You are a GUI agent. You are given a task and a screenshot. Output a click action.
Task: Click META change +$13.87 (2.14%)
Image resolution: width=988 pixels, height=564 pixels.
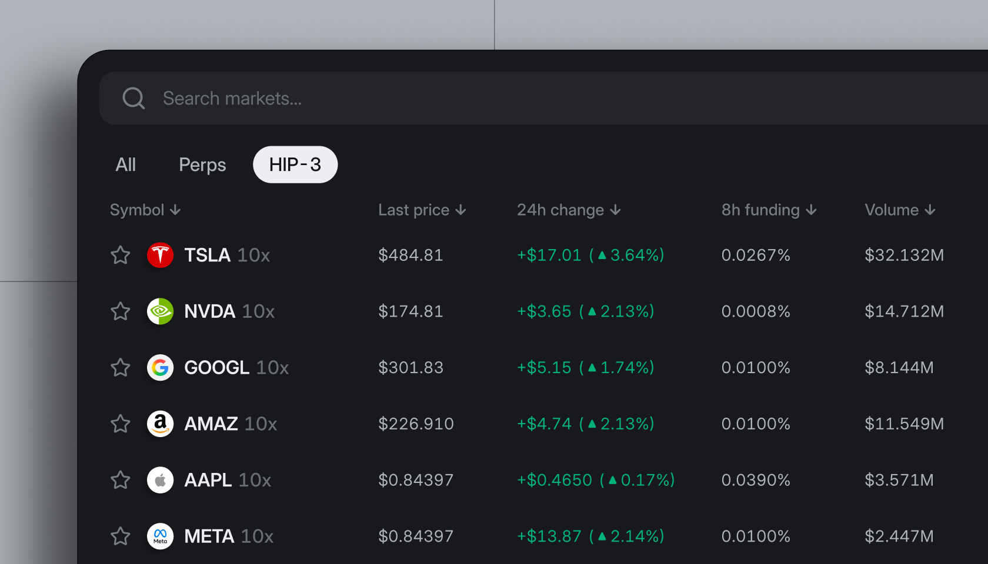coord(590,536)
